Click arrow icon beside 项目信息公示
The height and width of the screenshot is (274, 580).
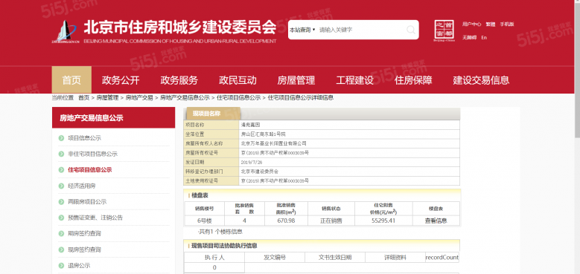tap(61, 138)
